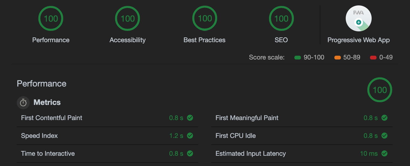Expand the Time to Interactive metric row
The height and width of the screenshot is (166, 410).
107,154
